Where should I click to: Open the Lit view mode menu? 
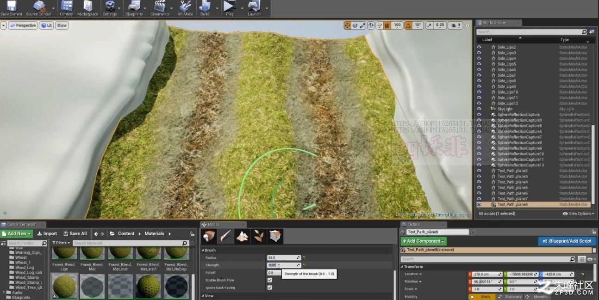46,25
